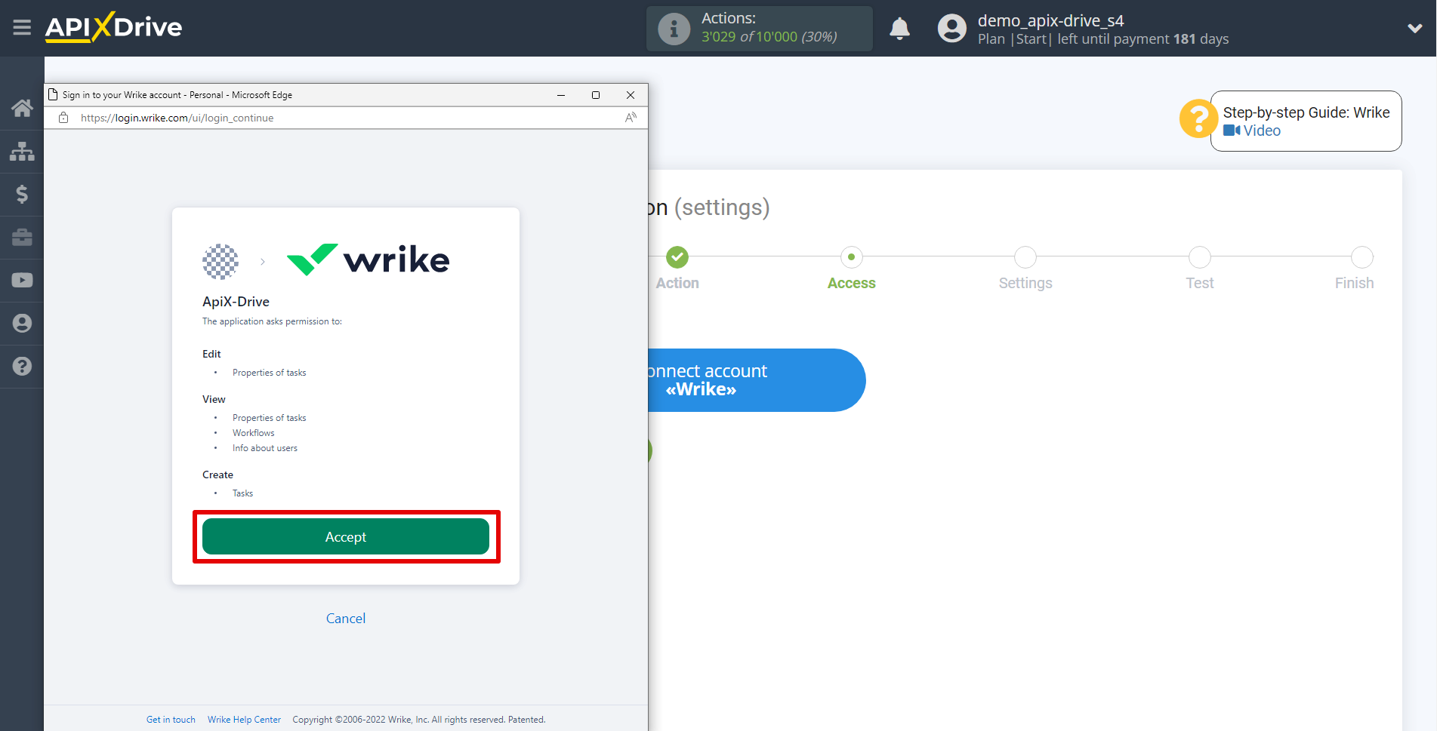Click the user avatar icon in header
This screenshot has height=731, width=1437.
(x=951, y=29)
